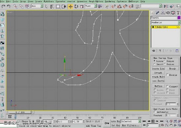Screen dimensions: 181x128
Task: Click the Play Animation button
Action: (153, 121)
